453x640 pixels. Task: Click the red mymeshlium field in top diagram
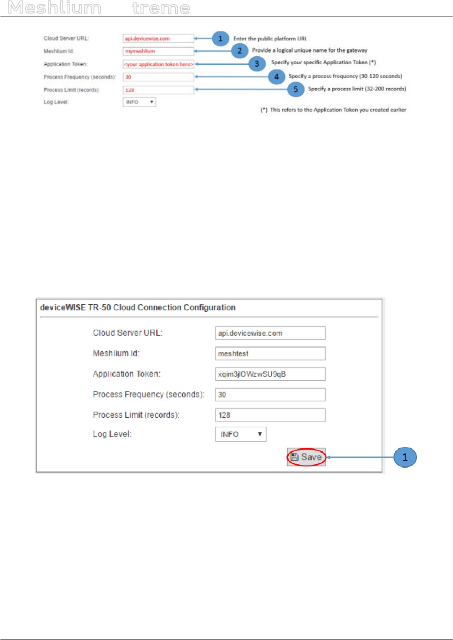point(158,51)
